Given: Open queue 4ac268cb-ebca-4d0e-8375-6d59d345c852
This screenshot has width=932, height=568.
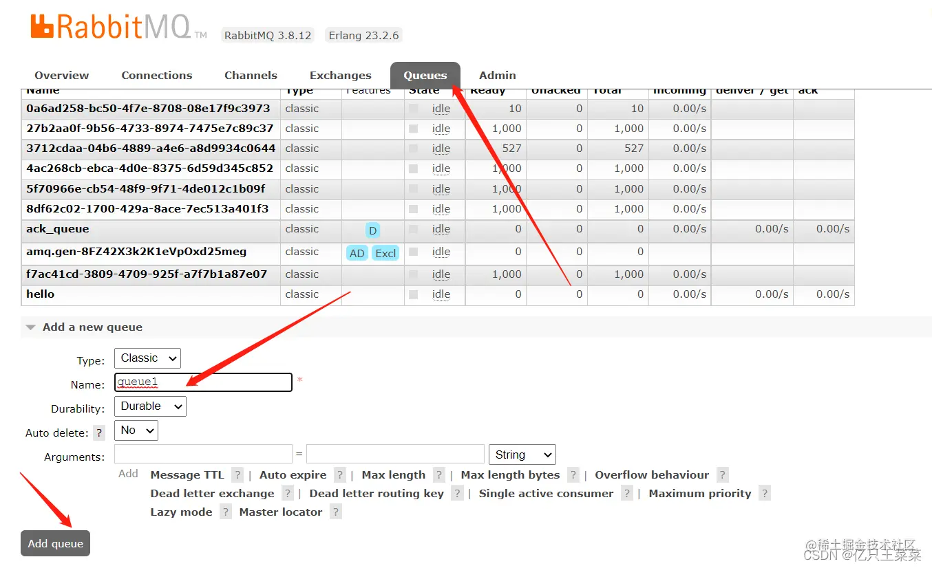Looking at the screenshot, I should [149, 168].
